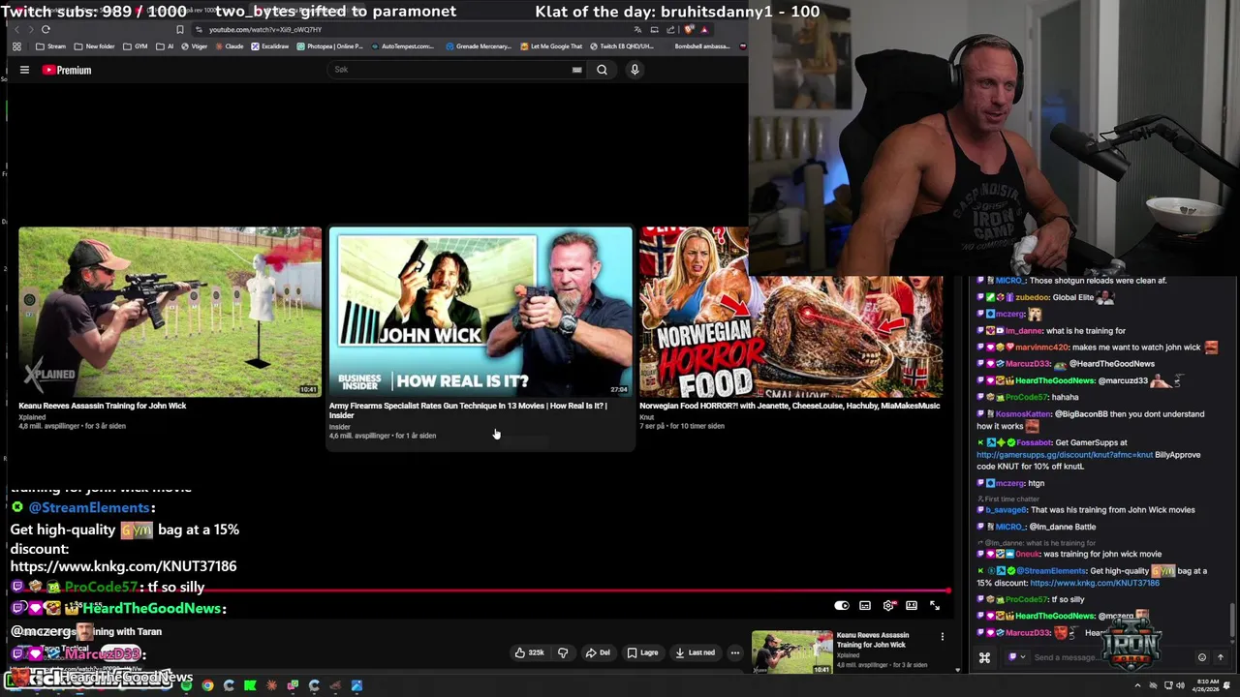Bookmark this page in address bar
The image size is (1240, 697).
(x=179, y=29)
